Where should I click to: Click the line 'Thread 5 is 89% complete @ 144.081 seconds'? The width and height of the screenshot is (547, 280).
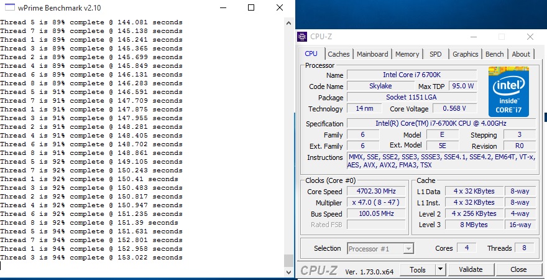tap(91, 22)
